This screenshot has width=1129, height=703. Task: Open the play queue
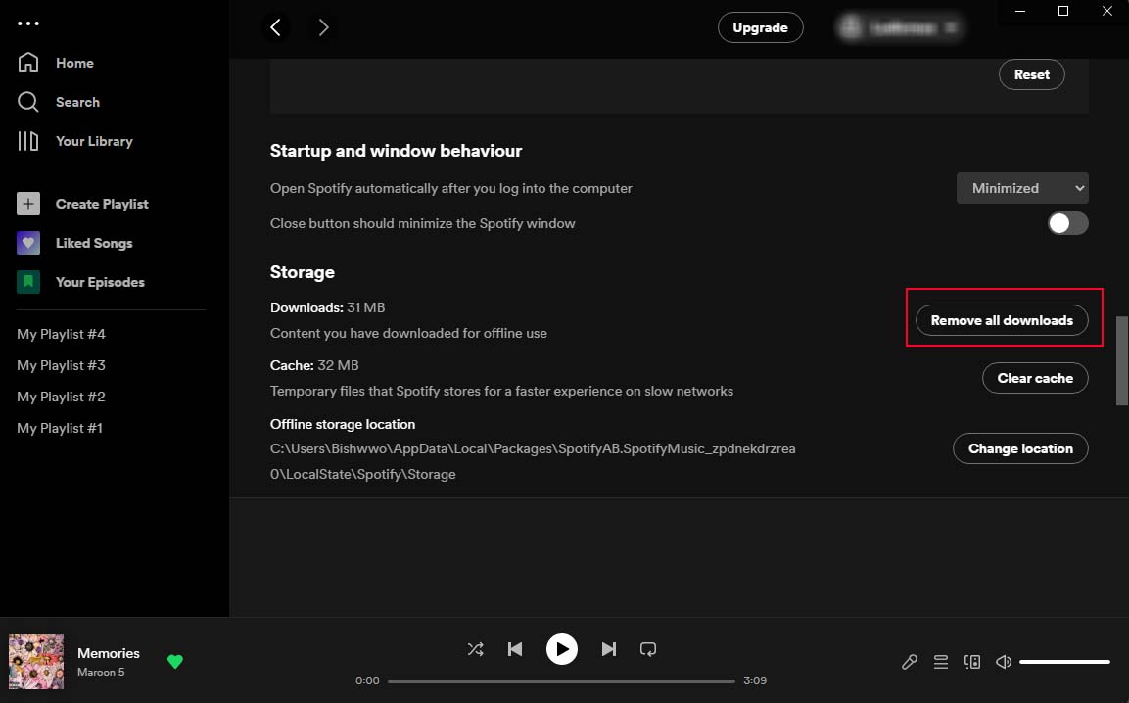pos(940,661)
